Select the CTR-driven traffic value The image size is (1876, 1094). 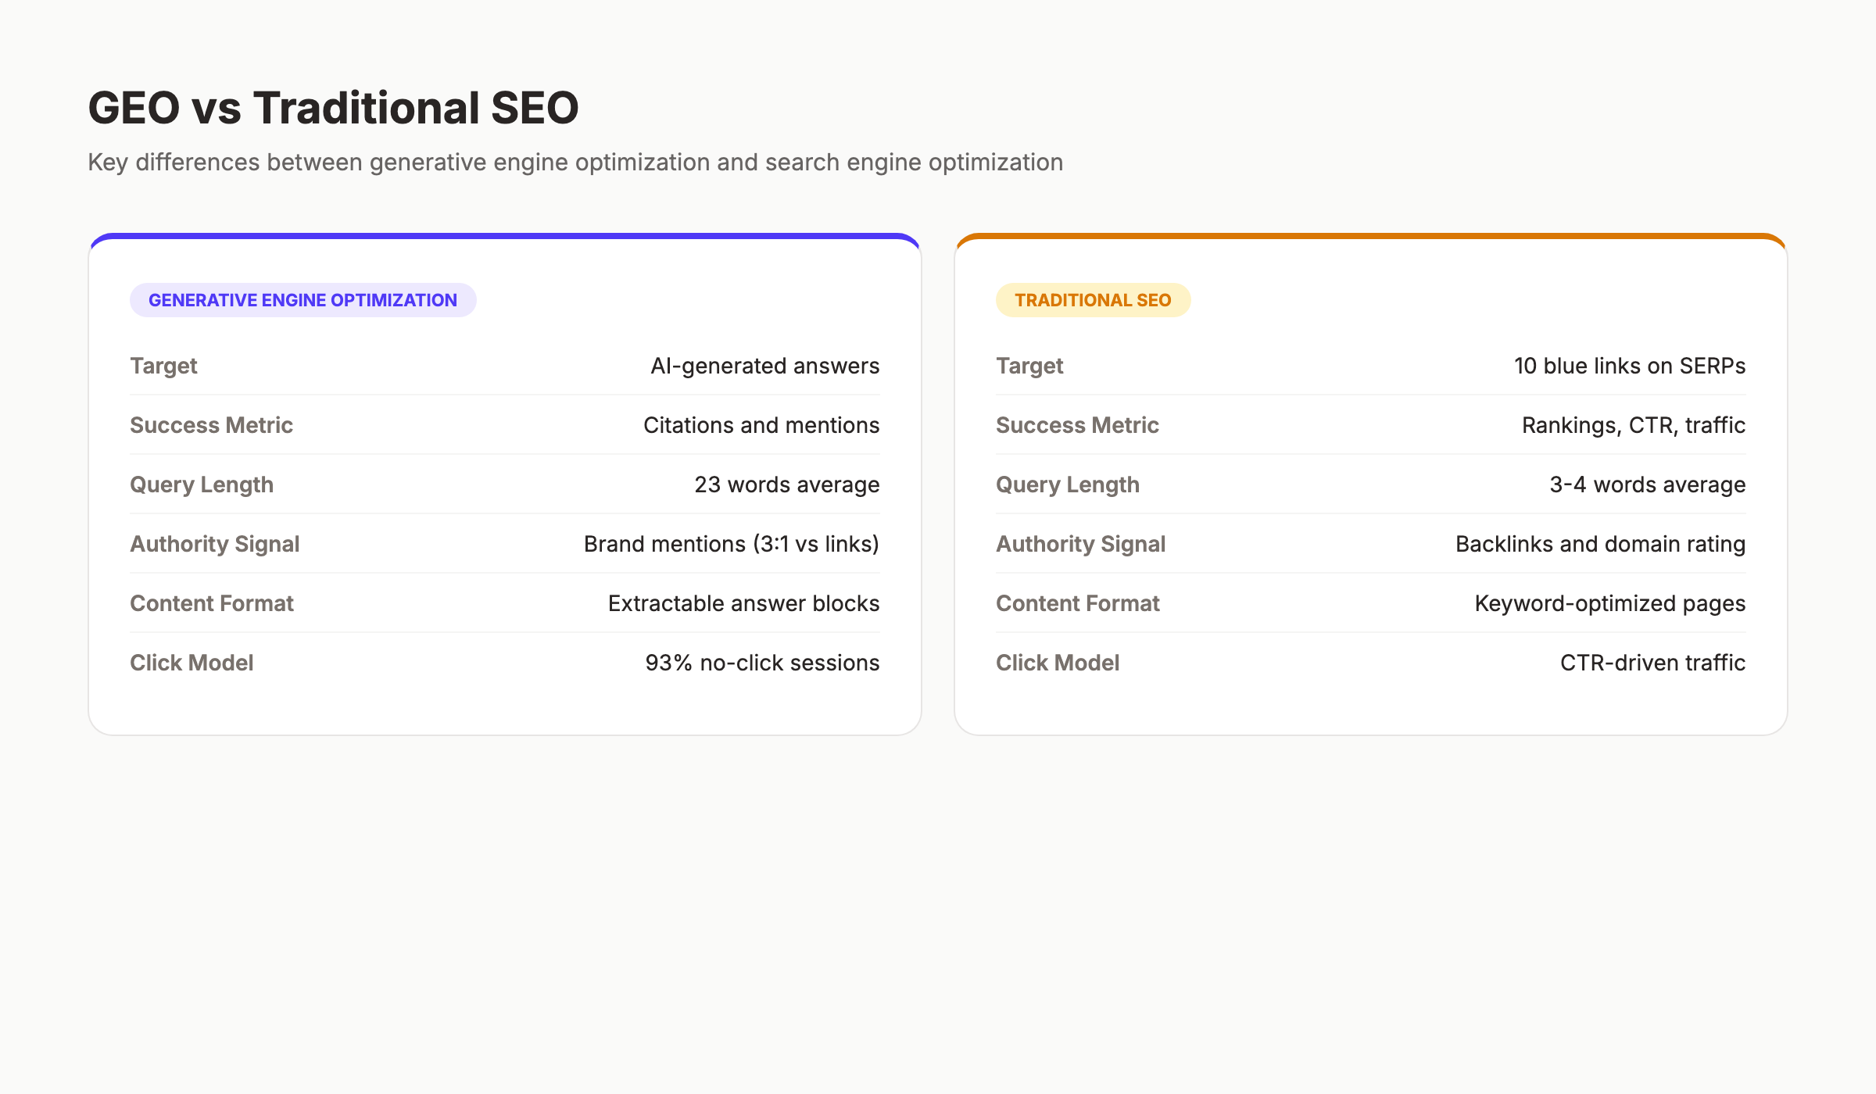coord(1652,662)
